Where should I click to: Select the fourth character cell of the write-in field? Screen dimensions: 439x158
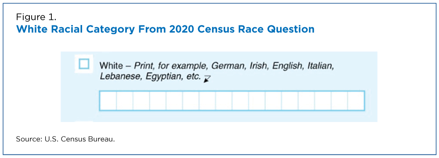[158, 101]
